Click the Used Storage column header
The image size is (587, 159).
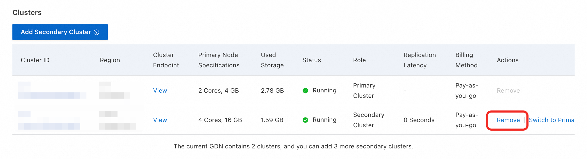pos(272,60)
